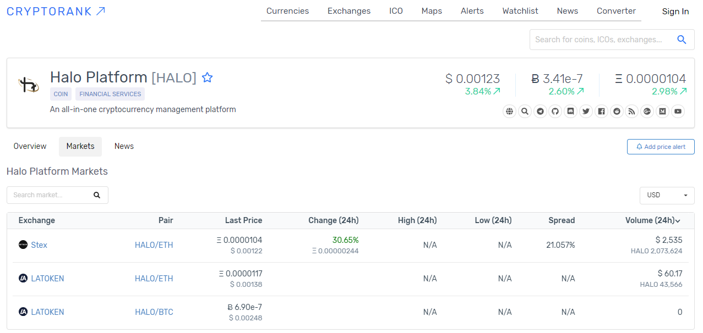Sort by Change (24h) column header
The image size is (703, 333).
pyautogui.click(x=333, y=220)
